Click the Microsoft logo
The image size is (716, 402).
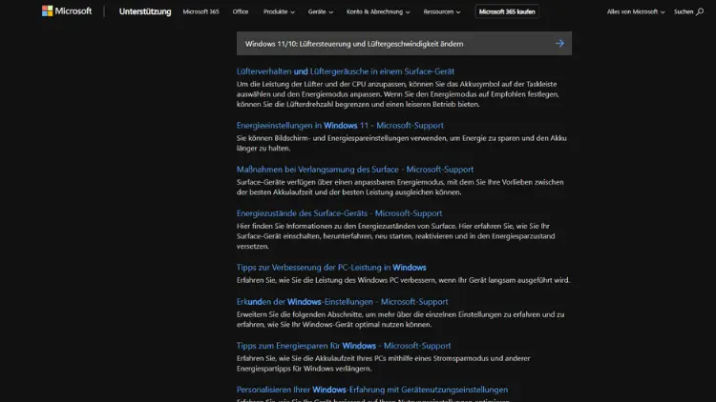[x=67, y=10]
